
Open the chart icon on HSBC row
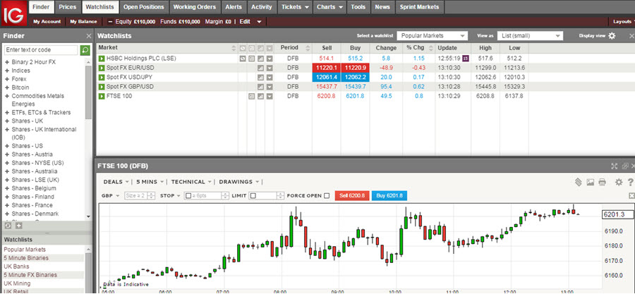pyautogui.click(x=260, y=59)
